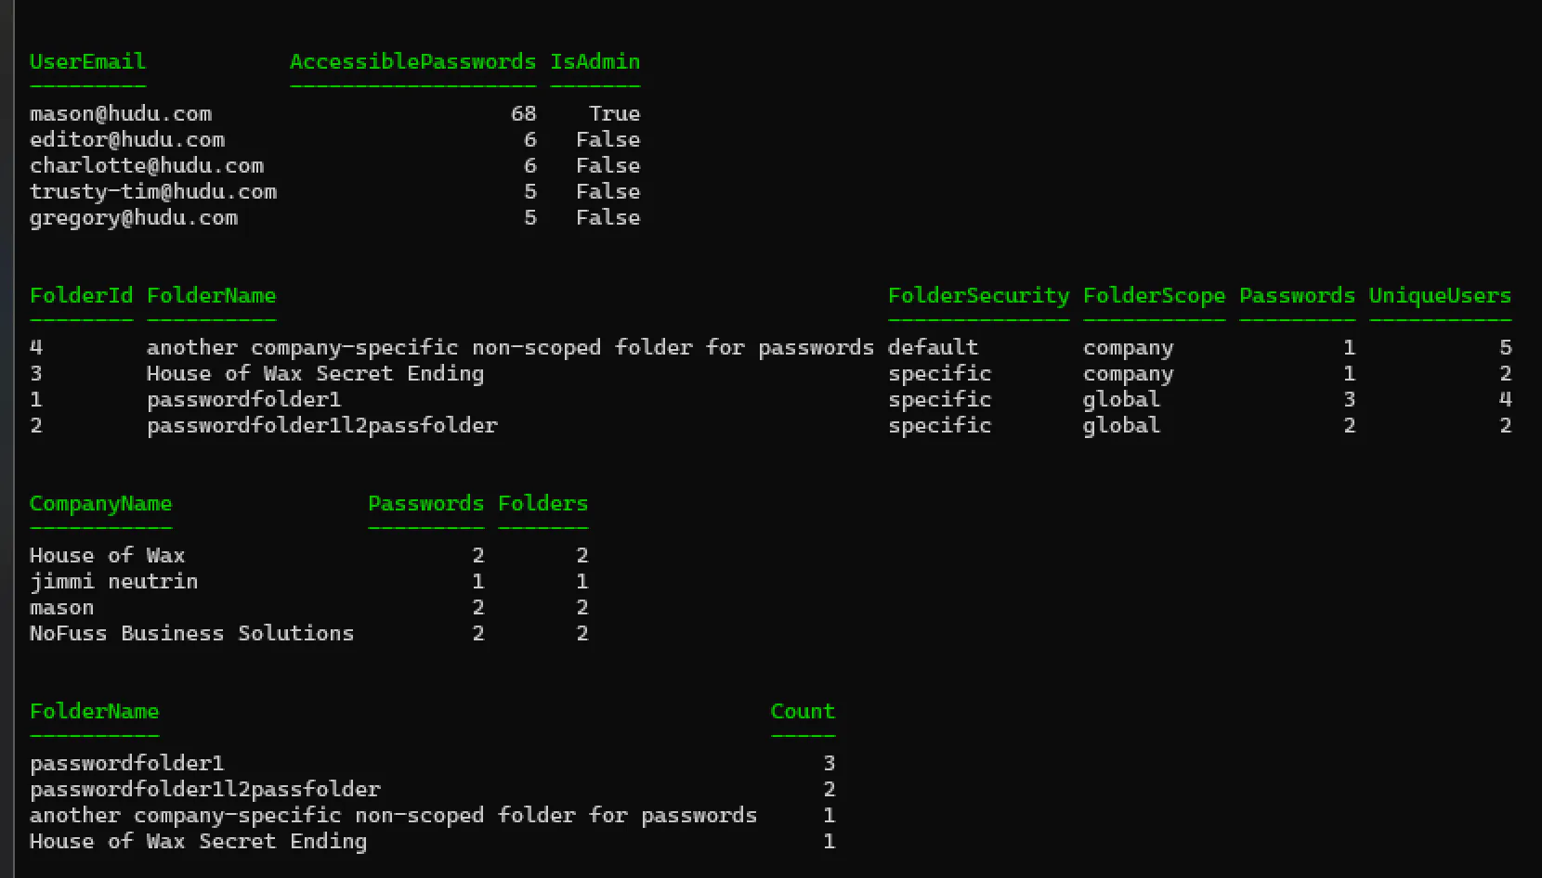Click the AccessiblePasswords column header
Screen dimensions: 1542x878
click(x=412, y=61)
